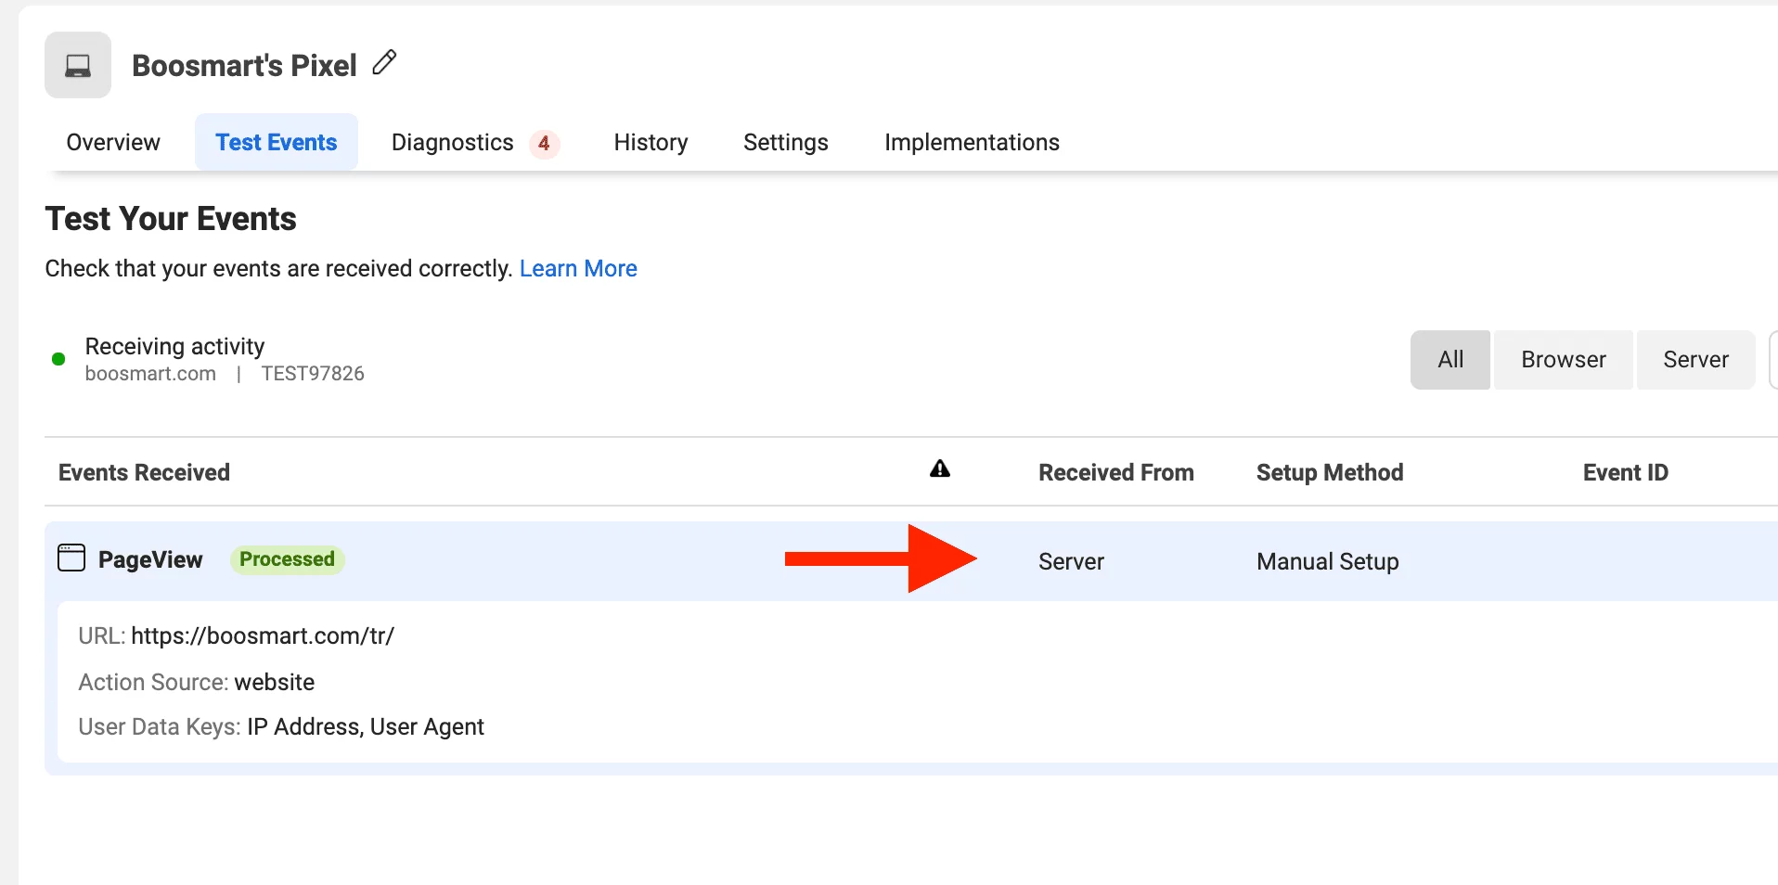
Task: Click the Receiving activity label
Action: click(174, 346)
